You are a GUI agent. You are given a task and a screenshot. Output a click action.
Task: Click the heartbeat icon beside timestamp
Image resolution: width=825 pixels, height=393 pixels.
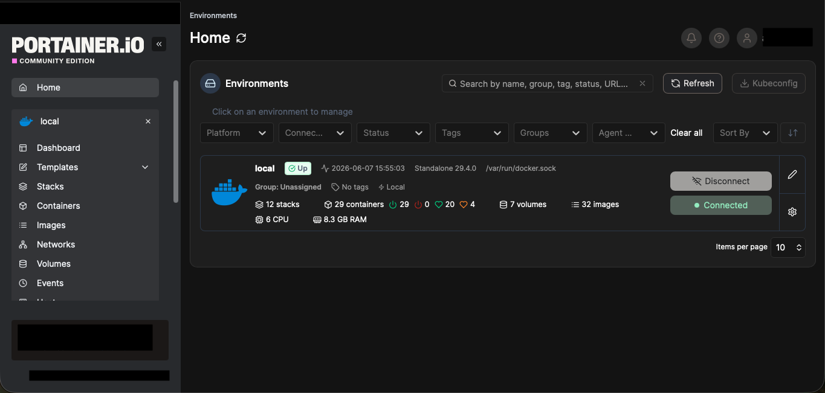coord(325,168)
